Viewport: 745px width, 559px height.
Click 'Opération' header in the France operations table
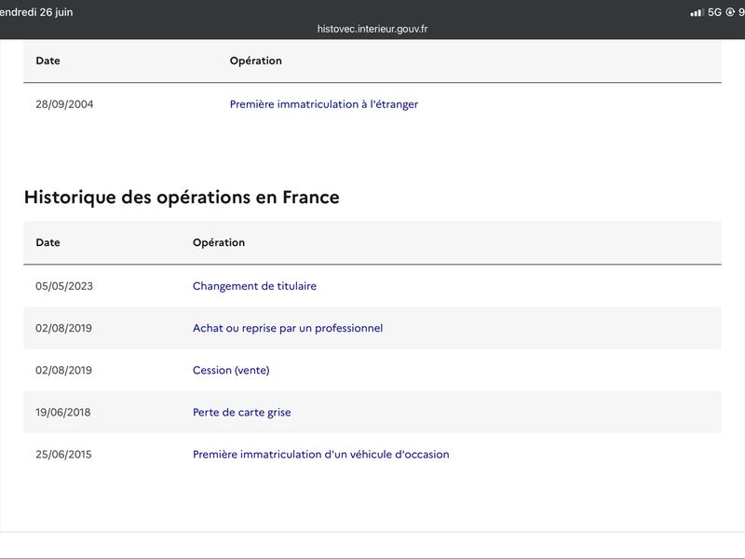pyautogui.click(x=219, y=242)
